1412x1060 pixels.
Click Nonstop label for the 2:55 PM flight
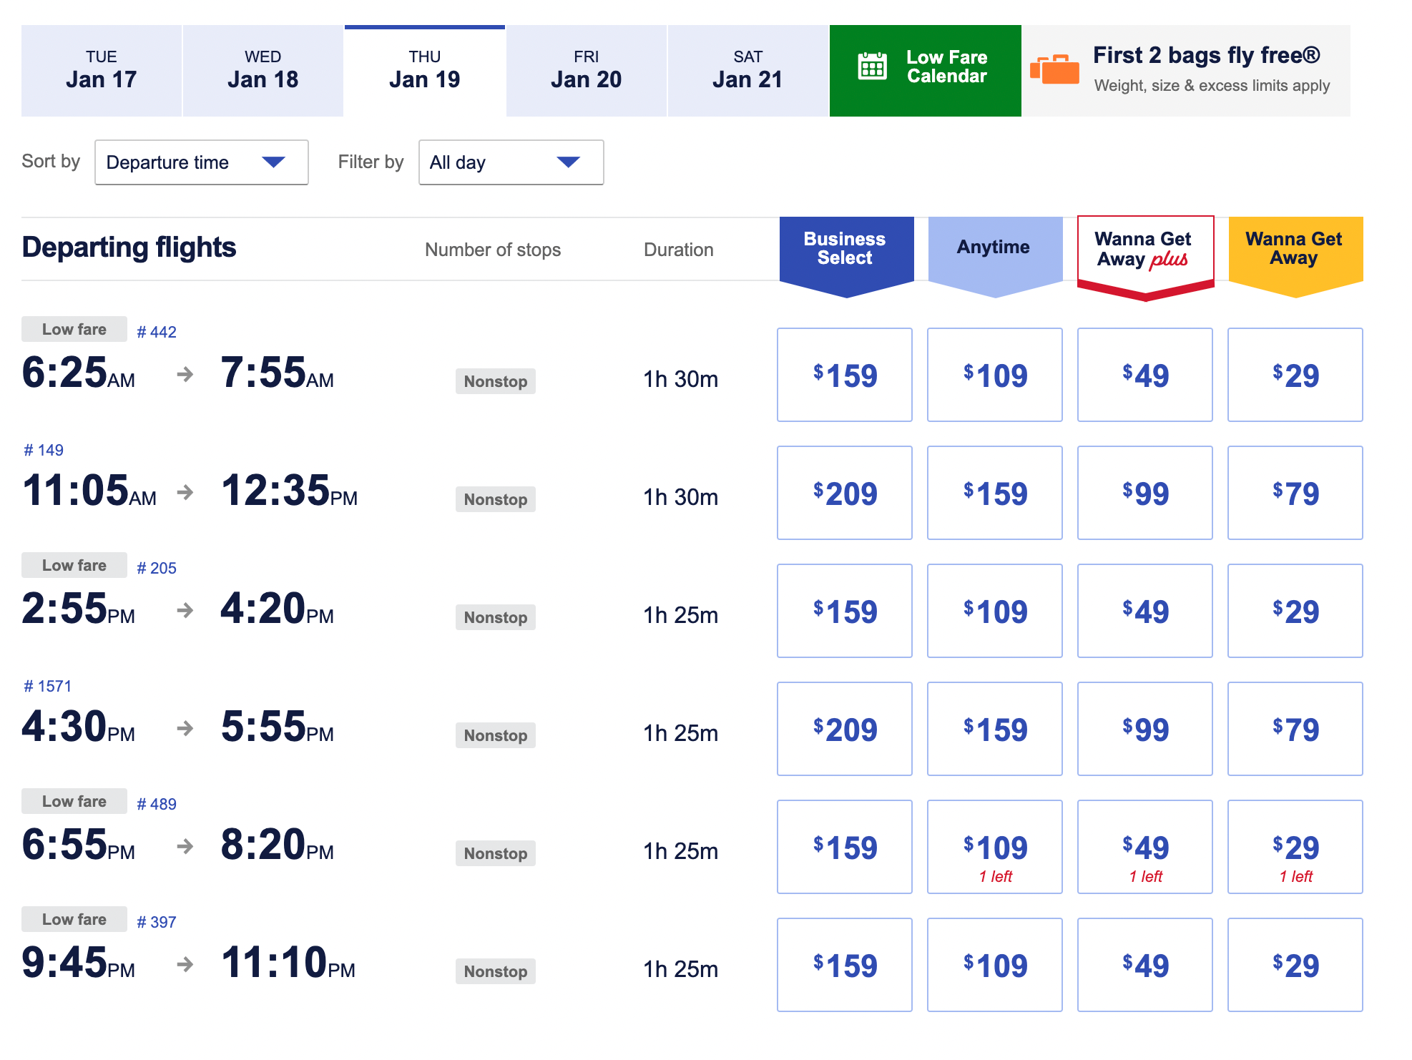click(495, 617)
